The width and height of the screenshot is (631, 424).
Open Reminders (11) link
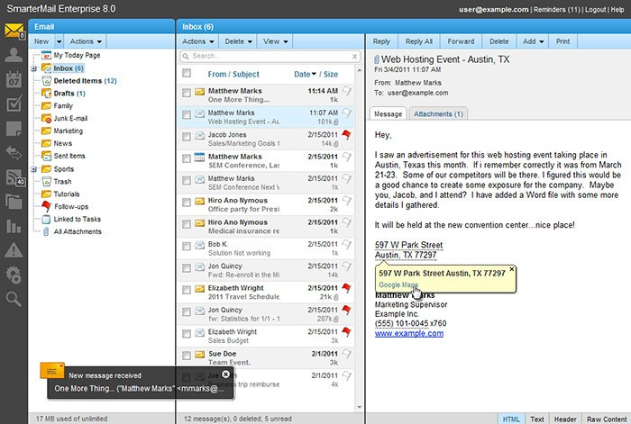coord(557,9)
